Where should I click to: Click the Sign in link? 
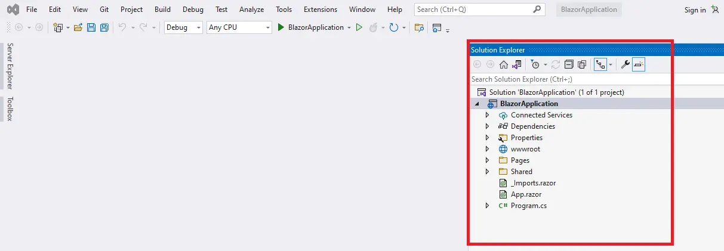pyautogui.click(x=695, y=10)
